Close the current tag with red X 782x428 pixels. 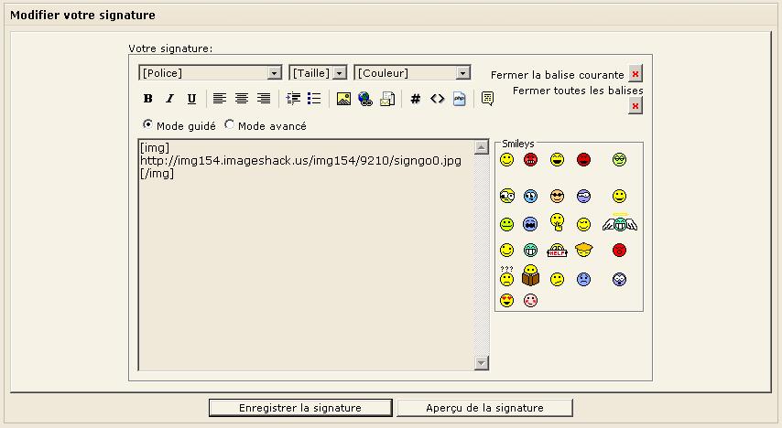(635, 74)
